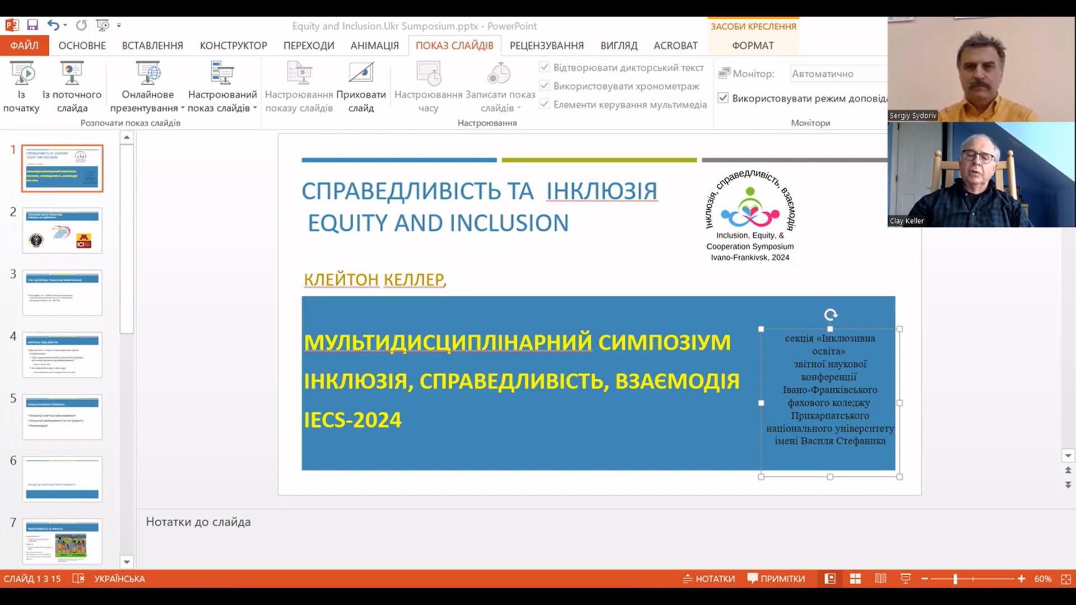Fit slide to current window icon

point(1066,579)
